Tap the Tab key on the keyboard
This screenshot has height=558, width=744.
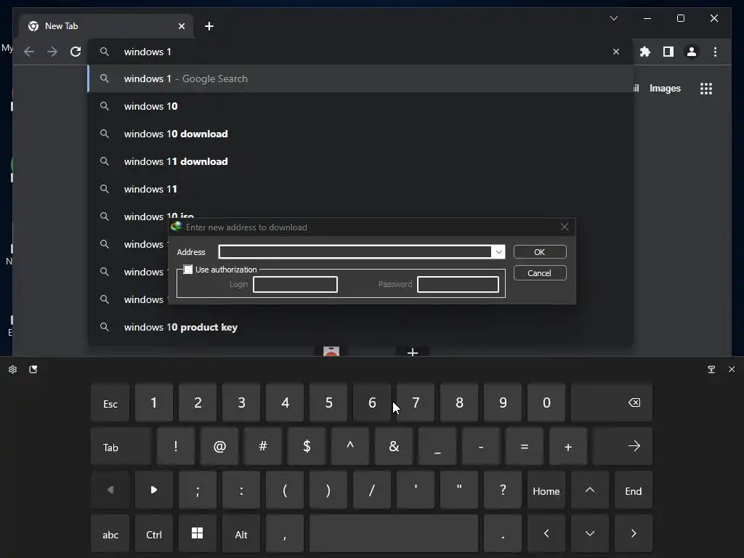click(121, 447)
